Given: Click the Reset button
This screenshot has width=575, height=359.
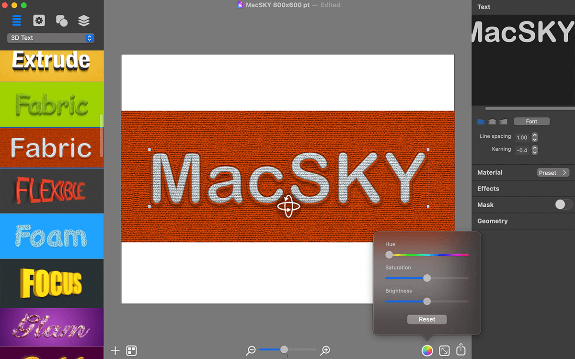Looking at the screenshot, I should 427,319.
